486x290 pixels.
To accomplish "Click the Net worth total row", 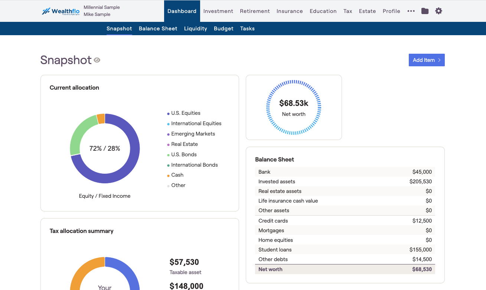I will (x=345, y=269).
